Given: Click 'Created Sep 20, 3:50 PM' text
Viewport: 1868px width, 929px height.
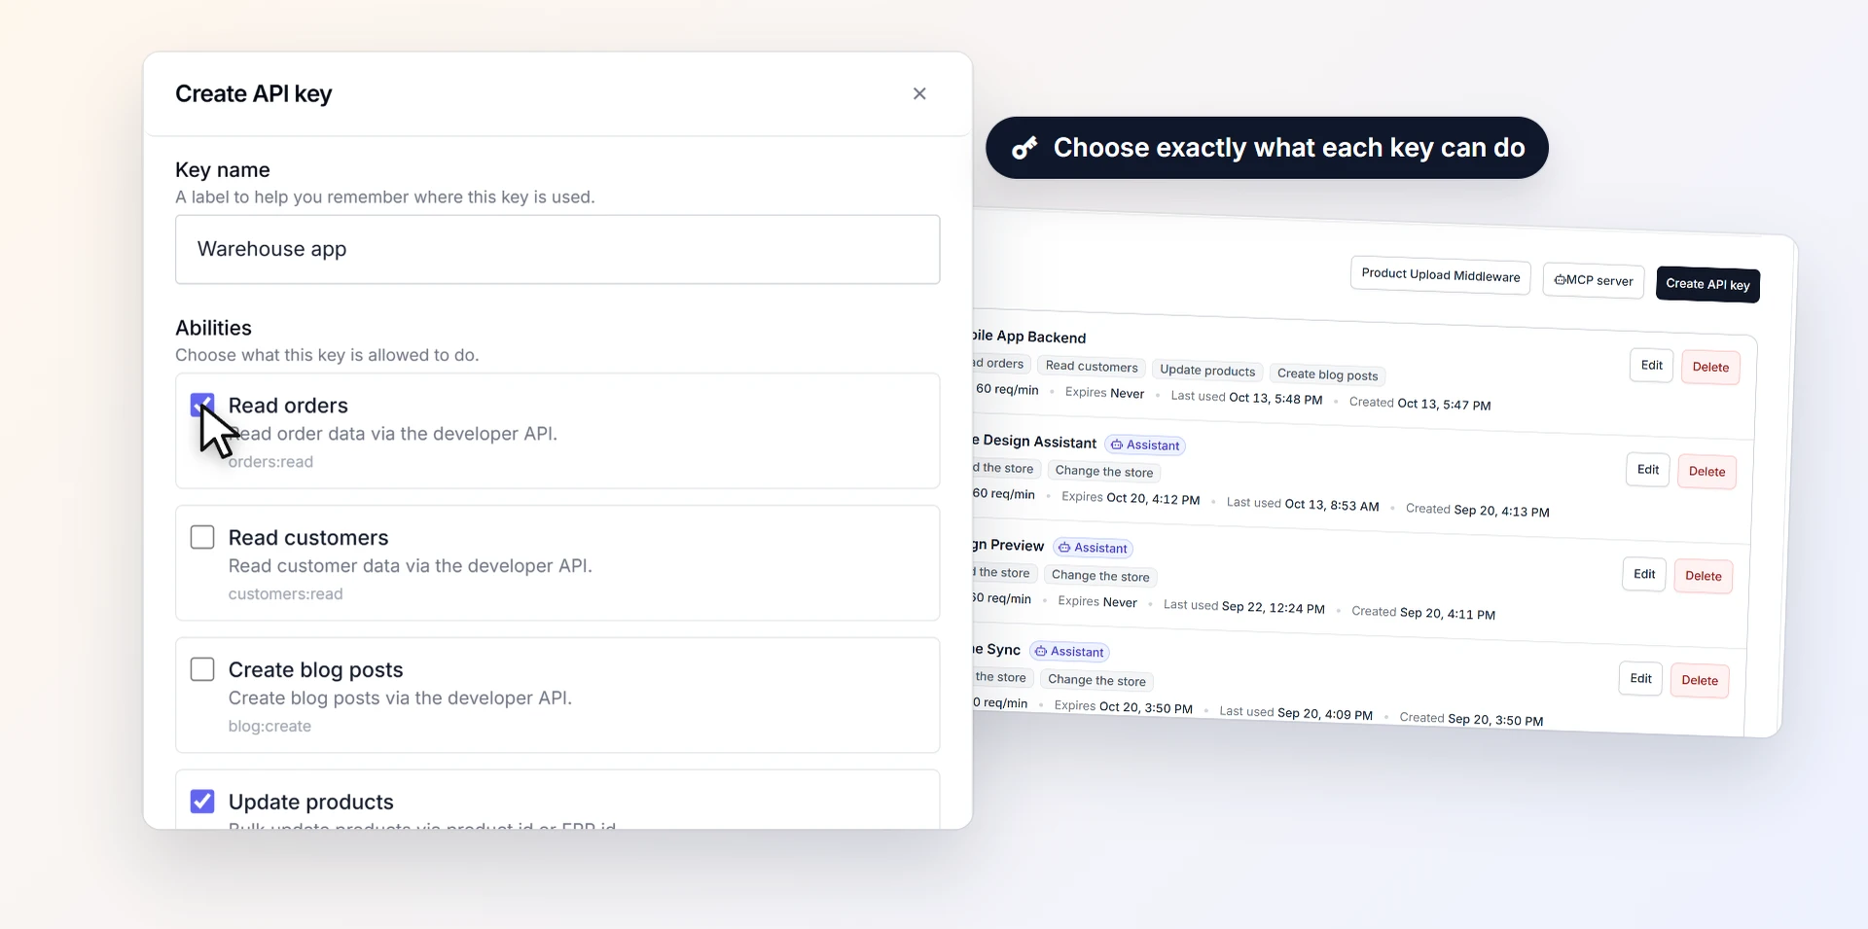Looking at the screenshot, I should (x=1471, y=719).
